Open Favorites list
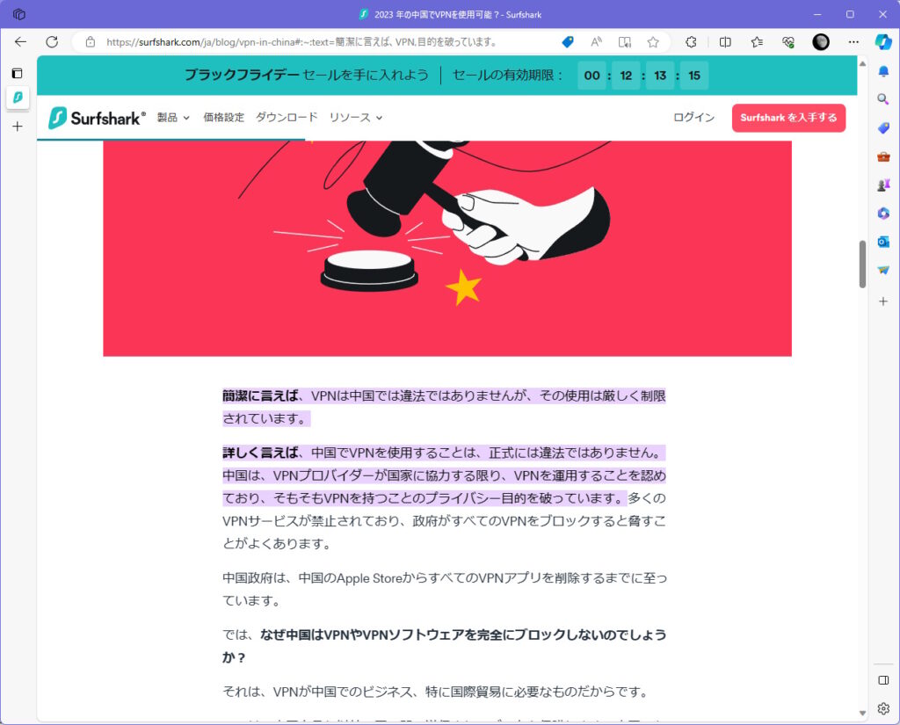Viewport: 900px width, 725px height. [x=757, y=42]
